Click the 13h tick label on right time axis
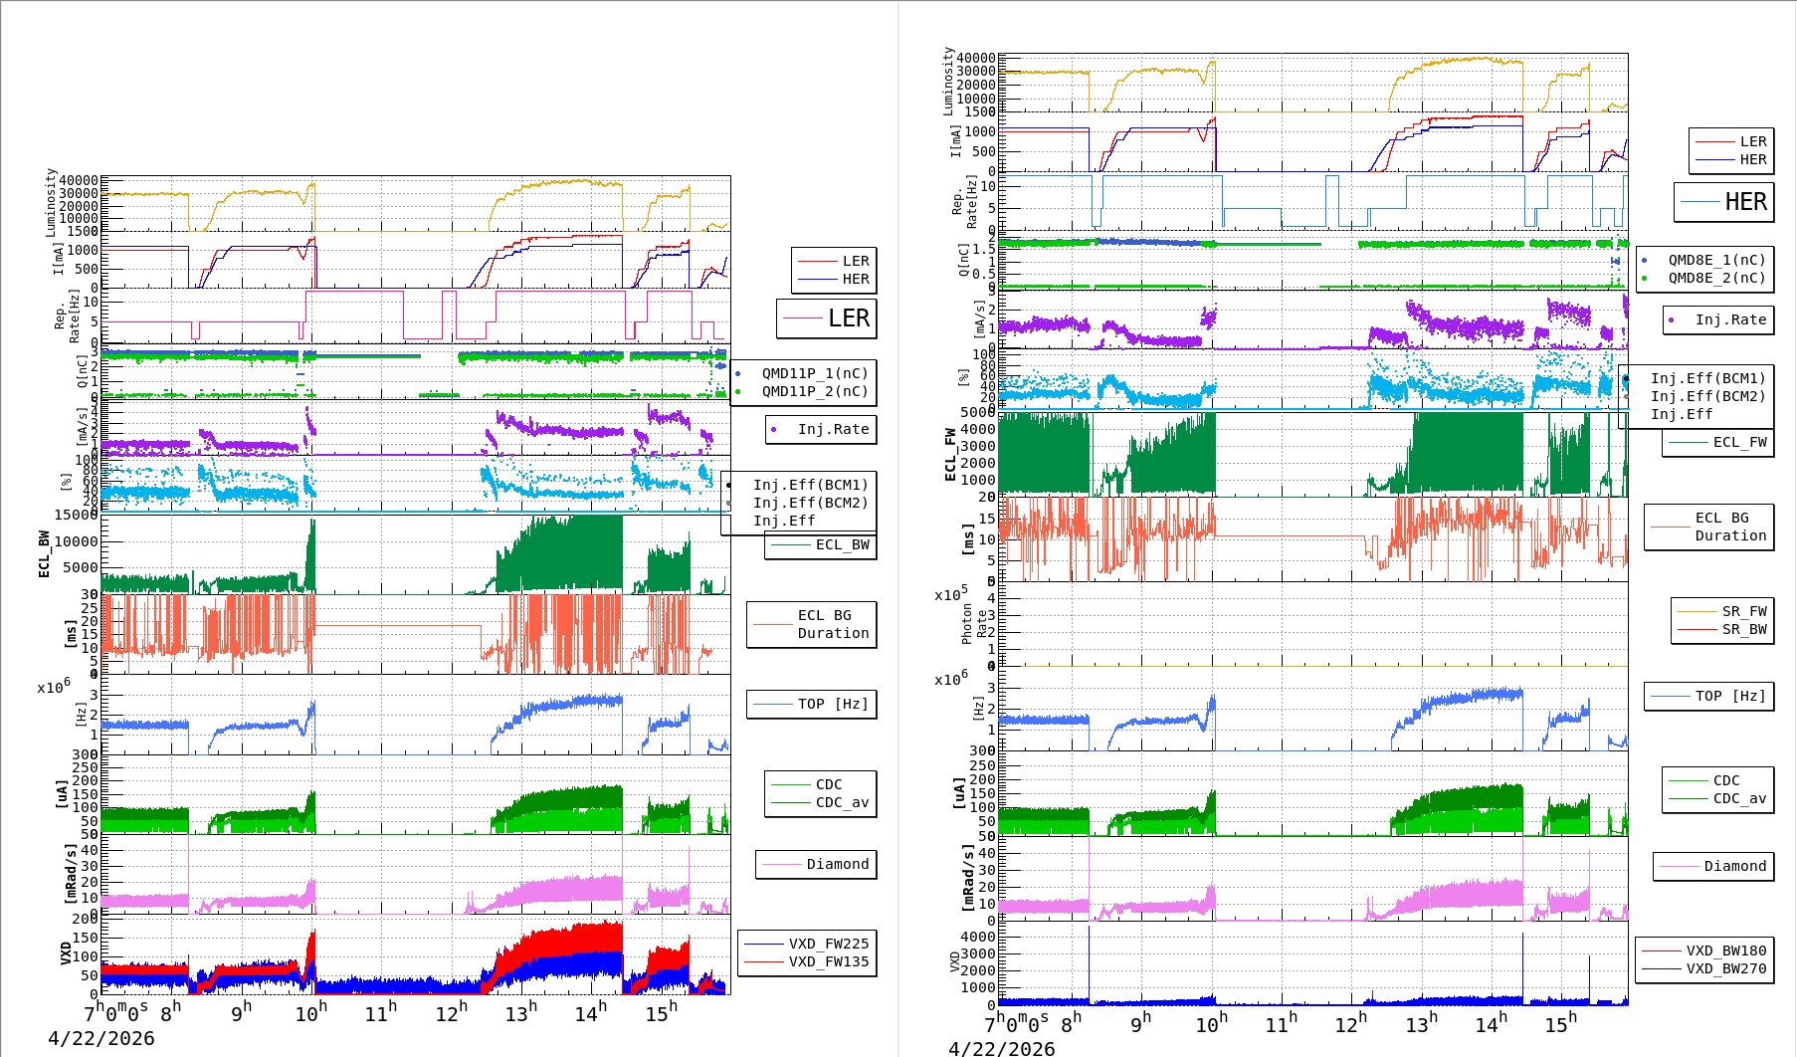 click(x=1420, y=1024)
